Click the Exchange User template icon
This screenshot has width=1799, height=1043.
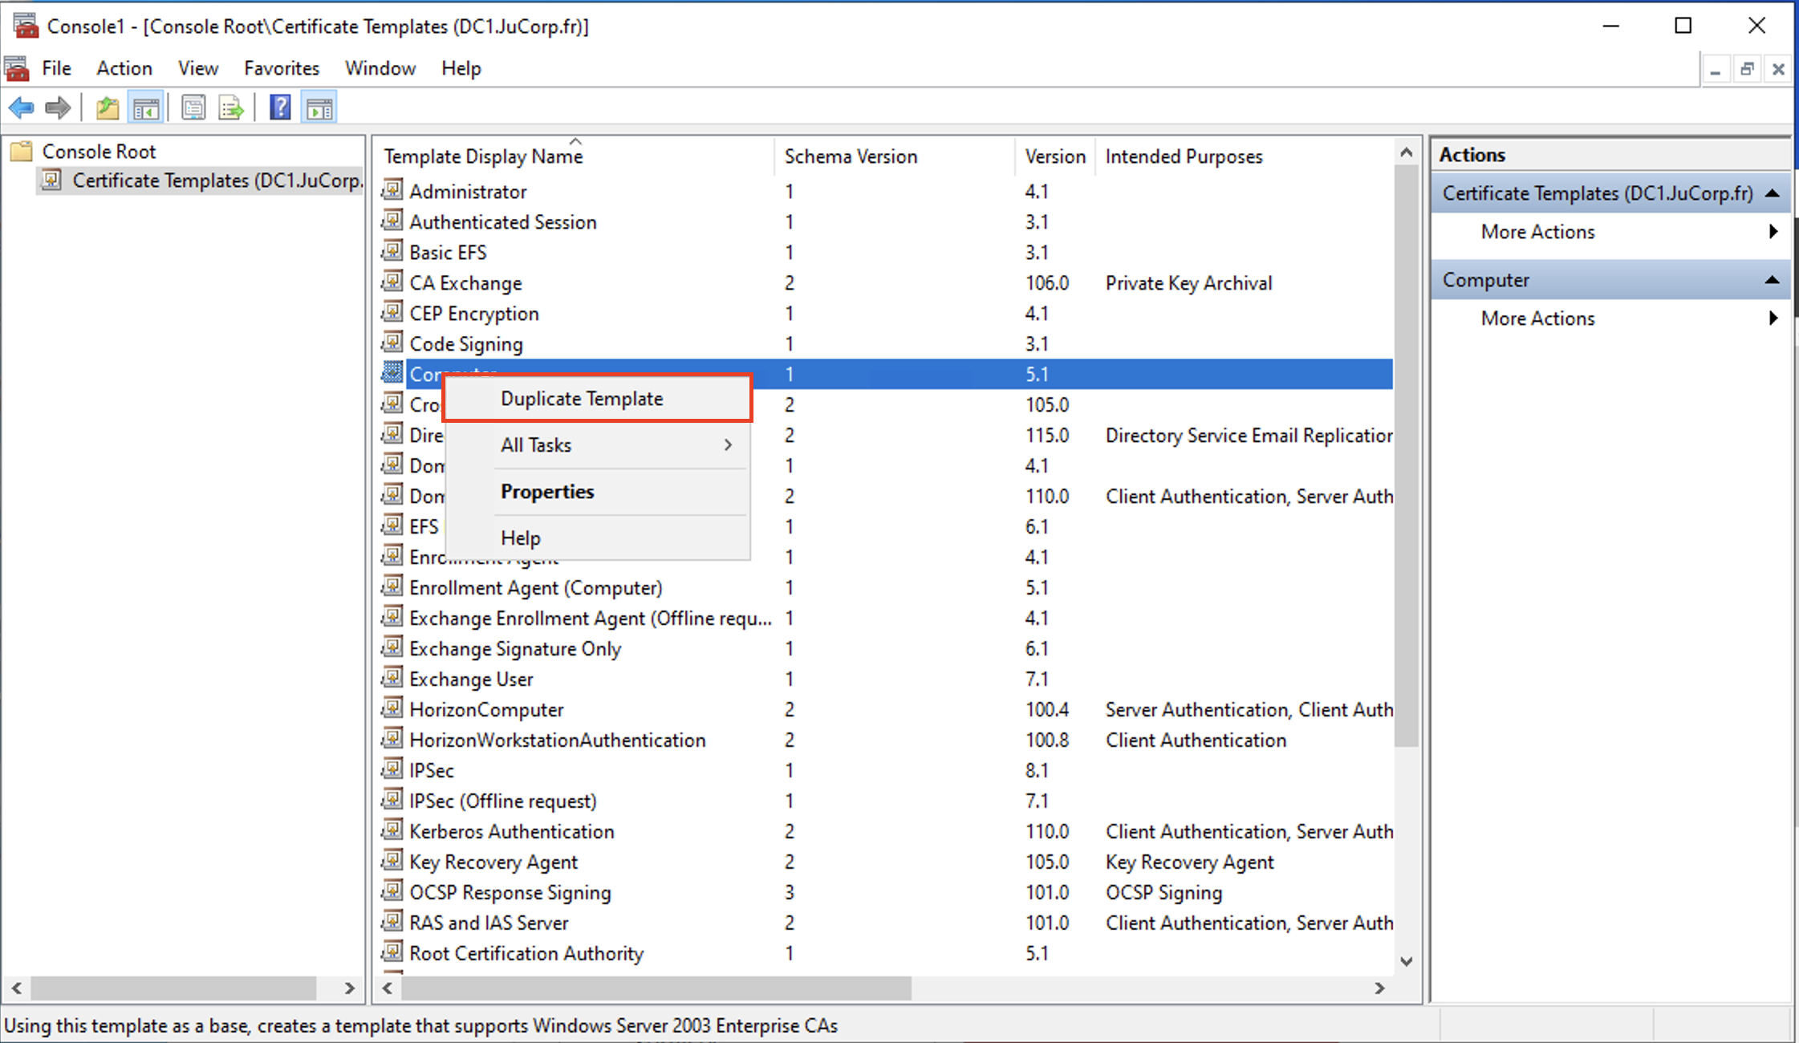(392, 678)
